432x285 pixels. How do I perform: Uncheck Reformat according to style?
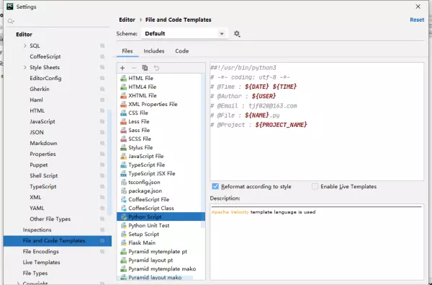click(x=215, y=186)
